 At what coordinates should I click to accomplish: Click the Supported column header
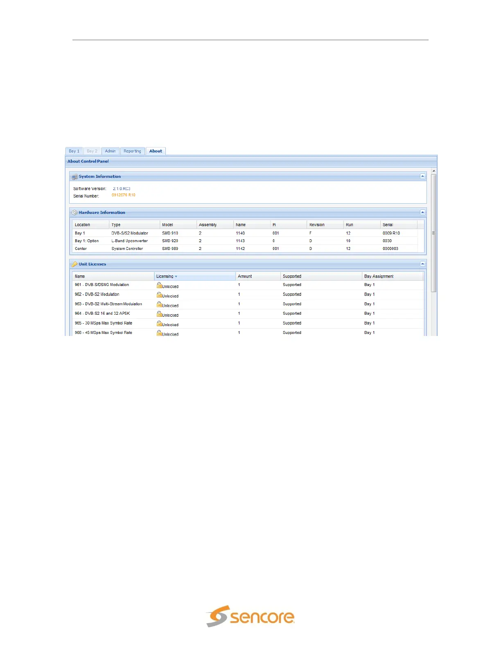pyautogui.click(x=321, y=276)
